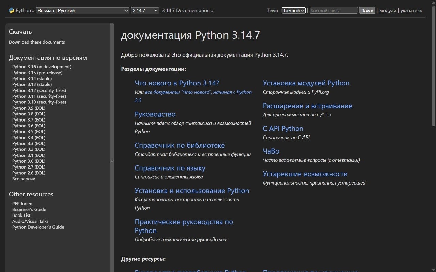Open Python 3.14 (stable) docs
This screenshot has width=436, height=272.
pos(32,79)
